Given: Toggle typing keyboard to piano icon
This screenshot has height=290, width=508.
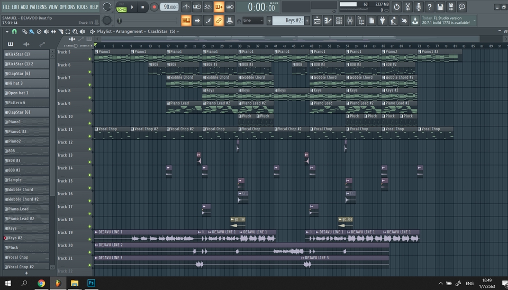Looking at the screenshot, I should click(186, 21).
